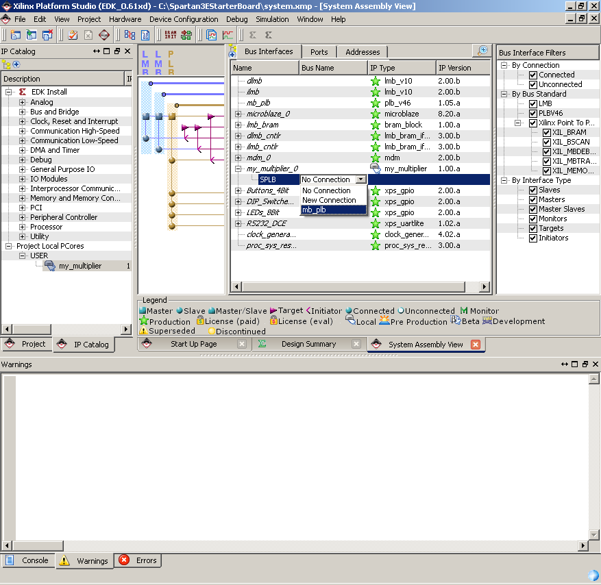The width and height of the screenshot is (601, 585).
Task: Uncheck the Connected filter checkbox
Action: (x=532, y=75)
